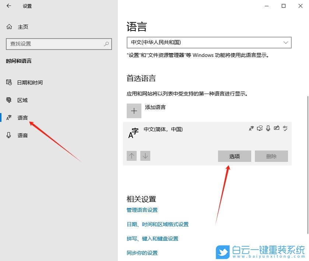Open the 管理语言设置 link
This screenshot has height=261, width=309.
[x=143, y=210]
